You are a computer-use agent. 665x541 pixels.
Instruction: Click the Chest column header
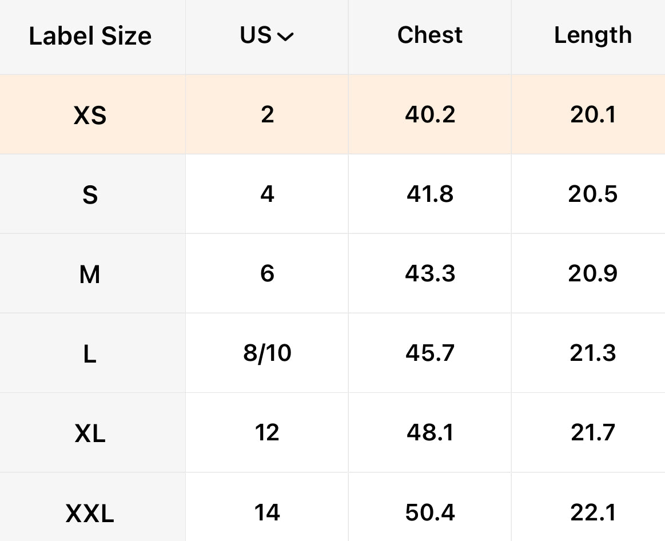(430, 35)
